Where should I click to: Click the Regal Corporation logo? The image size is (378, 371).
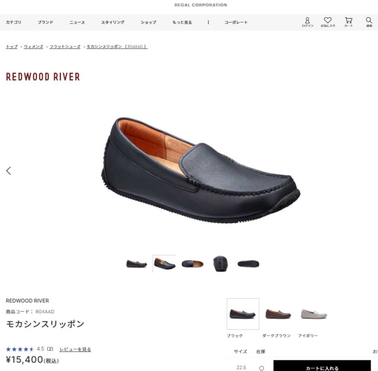pos(201,5)
